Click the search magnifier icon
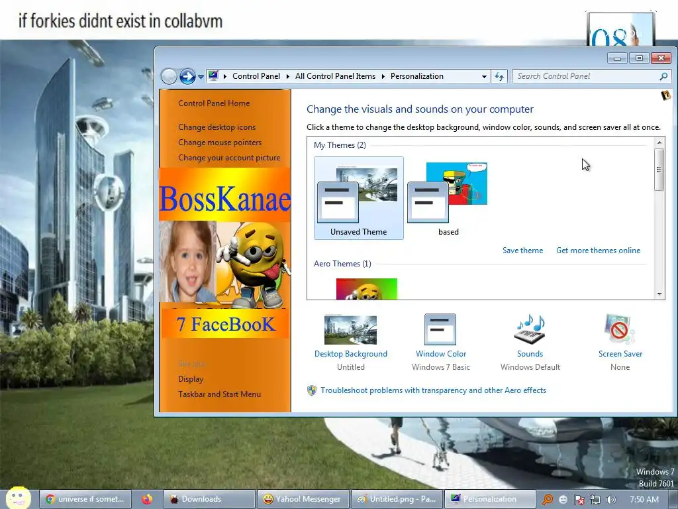 663,76
